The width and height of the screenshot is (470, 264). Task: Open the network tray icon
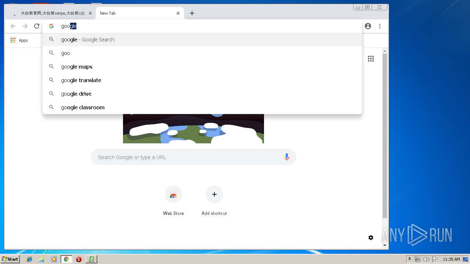click(x=417, y=259)
